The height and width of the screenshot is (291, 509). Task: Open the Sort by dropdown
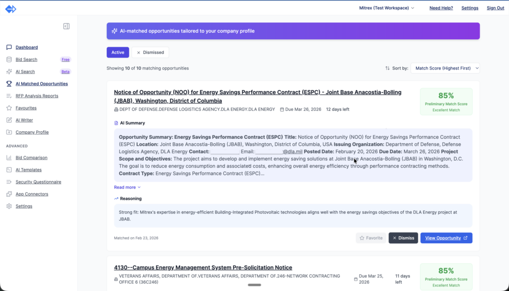pos(445,68)
